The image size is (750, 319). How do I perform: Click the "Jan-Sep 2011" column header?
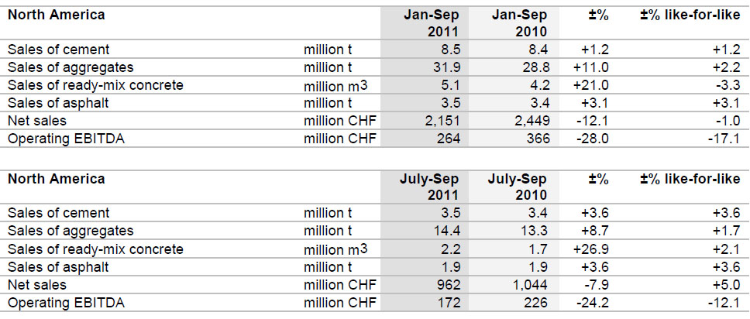tap(432, 23)
